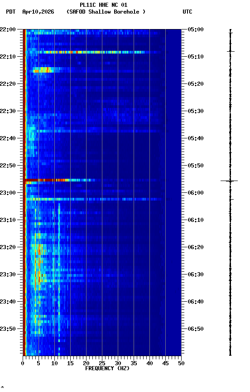Click the 23:40 PDT time label
The height and width of the screenshot is (392, 250).
(8, 302)
